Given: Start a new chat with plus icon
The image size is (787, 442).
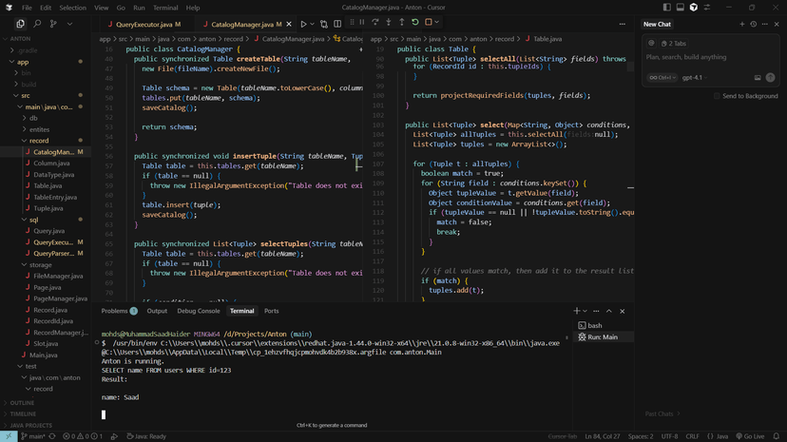Looking at the screenshot, I should click(x=741, y=25).
